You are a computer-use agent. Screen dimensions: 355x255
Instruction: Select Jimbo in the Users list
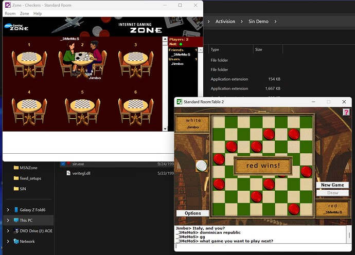[x=177, y=64]
